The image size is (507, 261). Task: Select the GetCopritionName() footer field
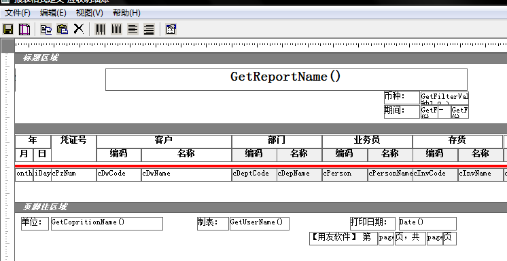pyautogui.click(x=107, y=223)
